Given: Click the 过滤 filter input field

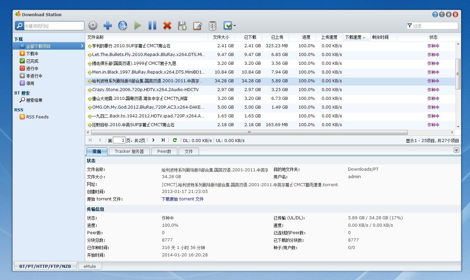Looking at the screenshot, I should pos(434,25).
